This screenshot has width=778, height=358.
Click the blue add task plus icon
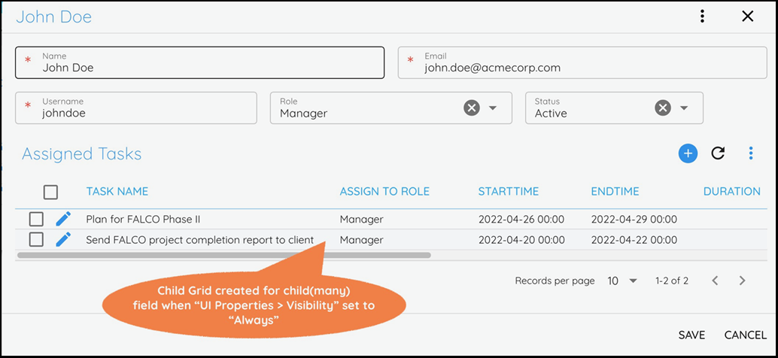(x=688, y=153)
